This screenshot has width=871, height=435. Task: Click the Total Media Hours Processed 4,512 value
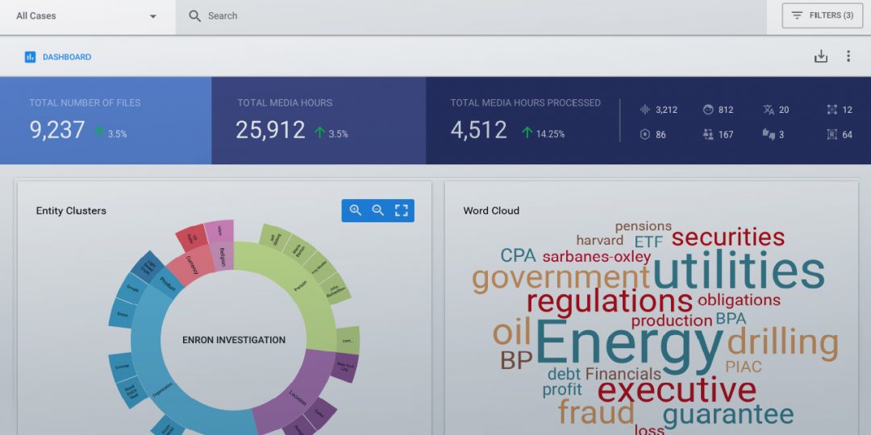click(479, 130)
